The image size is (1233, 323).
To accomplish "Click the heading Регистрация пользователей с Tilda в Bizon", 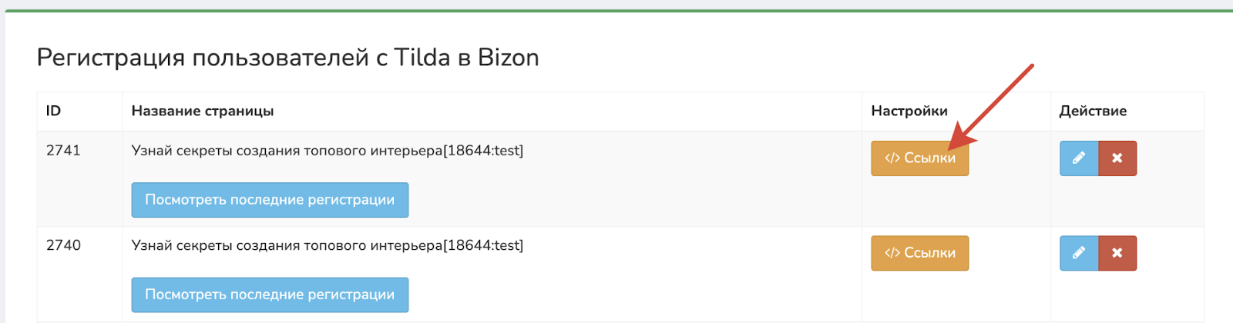I will pos(287,58).
